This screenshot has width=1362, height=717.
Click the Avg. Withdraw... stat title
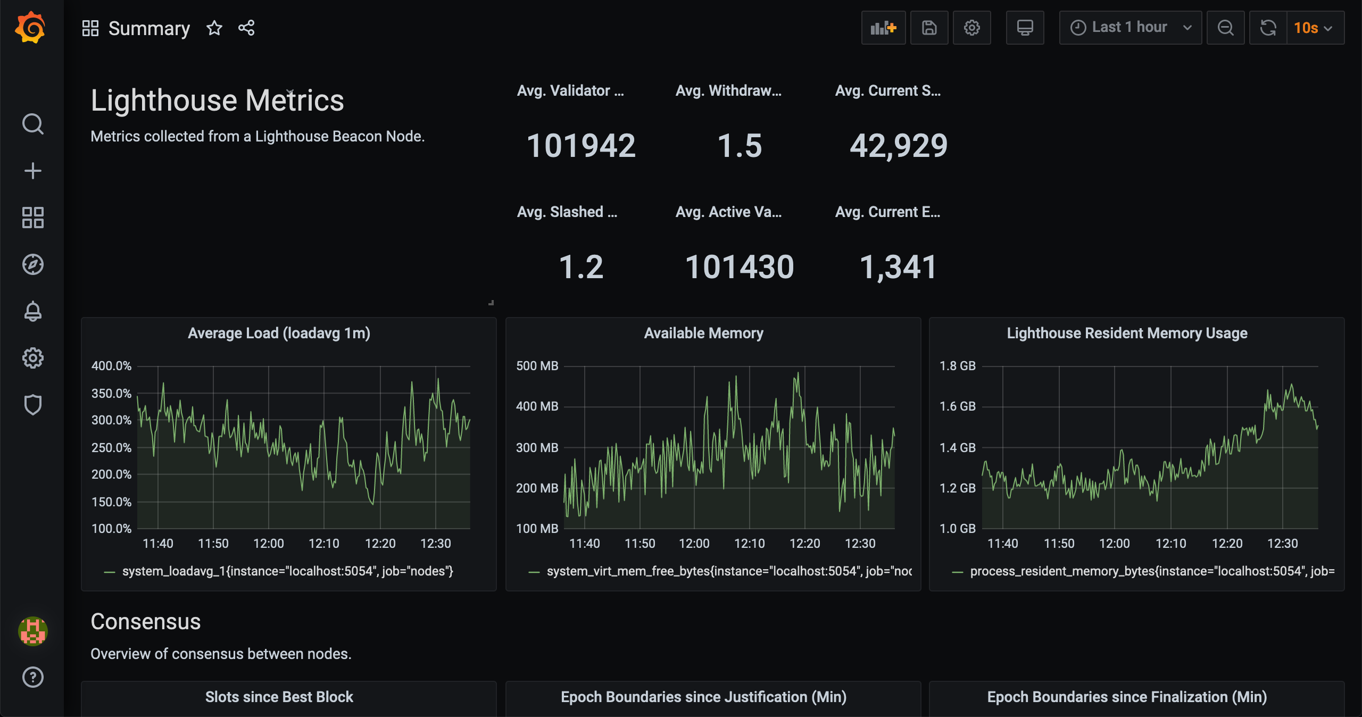[728, 91]
